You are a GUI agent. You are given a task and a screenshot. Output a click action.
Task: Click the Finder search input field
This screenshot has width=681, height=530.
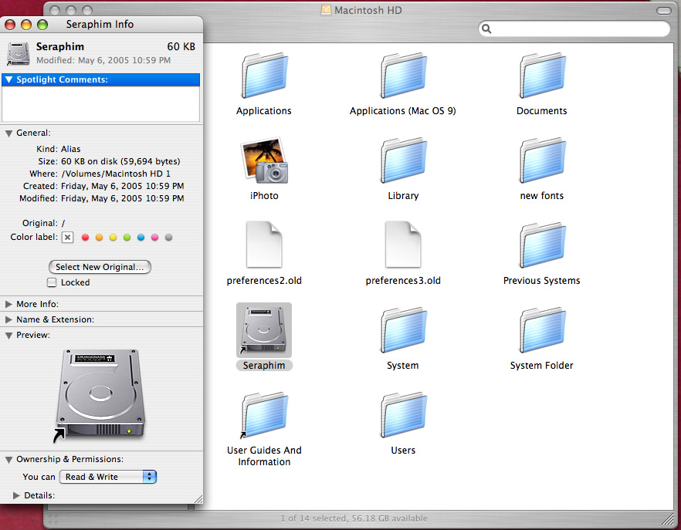pyautogui.click(x=574, y=29)
